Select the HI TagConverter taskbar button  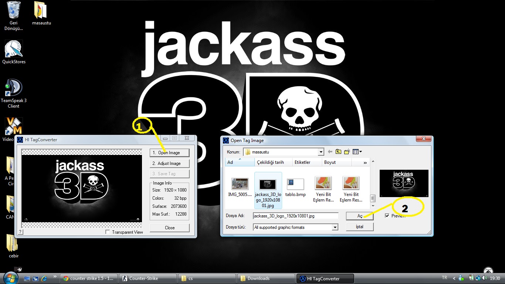coord(325,278)
